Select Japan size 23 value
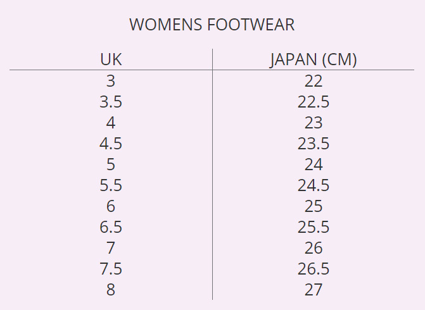This screenshot has width=425, height=310. [314, 123]
